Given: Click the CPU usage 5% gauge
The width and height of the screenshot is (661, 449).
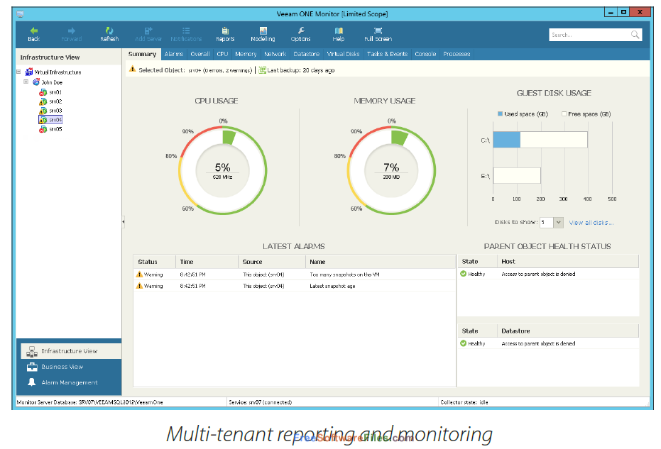Looking at the screenshot, I should 223,170.
